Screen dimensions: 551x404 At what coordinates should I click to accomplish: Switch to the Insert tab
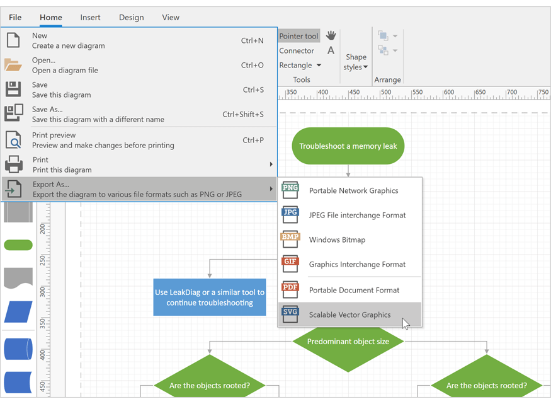coord(90,17)
